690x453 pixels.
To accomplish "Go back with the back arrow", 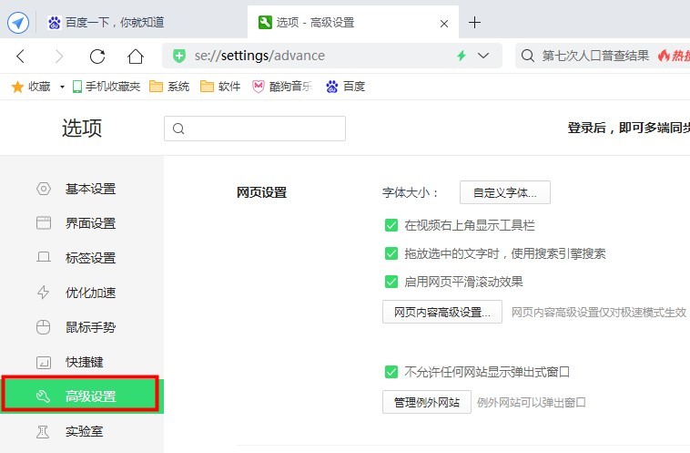I will click(20, 56).
